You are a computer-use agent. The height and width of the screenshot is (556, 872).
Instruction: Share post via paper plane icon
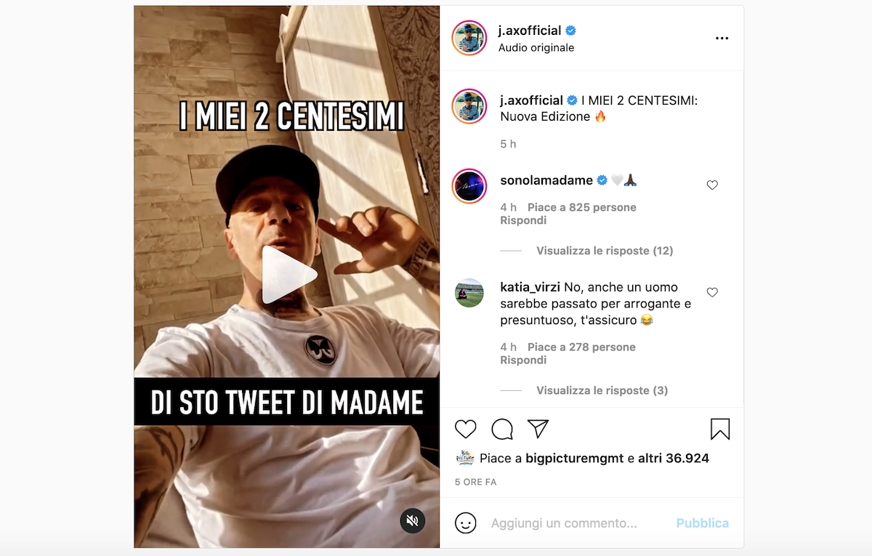click(538, 429)
